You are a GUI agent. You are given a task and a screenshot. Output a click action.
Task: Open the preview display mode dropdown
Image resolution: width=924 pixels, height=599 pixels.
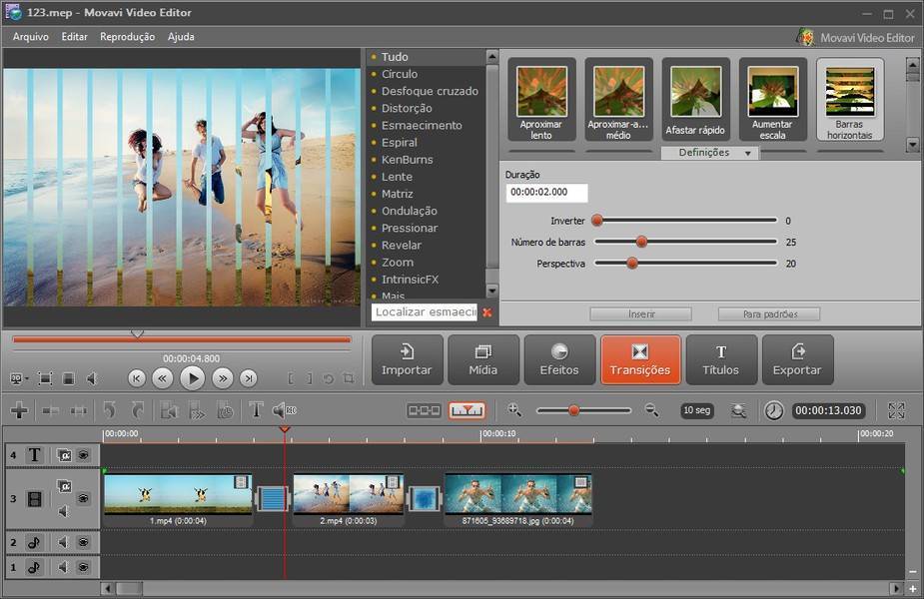19,378
